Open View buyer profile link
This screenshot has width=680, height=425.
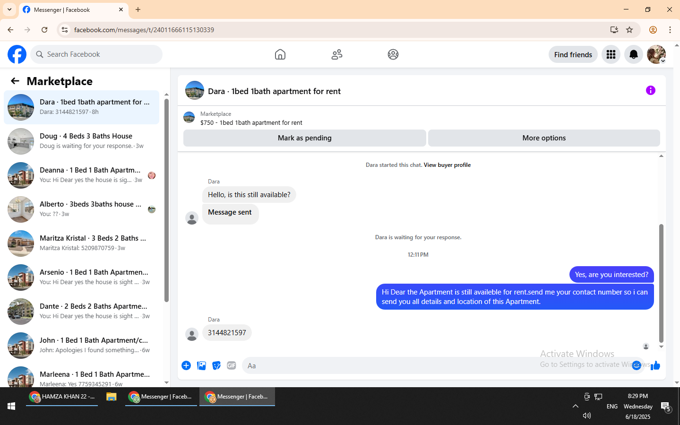tap(447, 165)
